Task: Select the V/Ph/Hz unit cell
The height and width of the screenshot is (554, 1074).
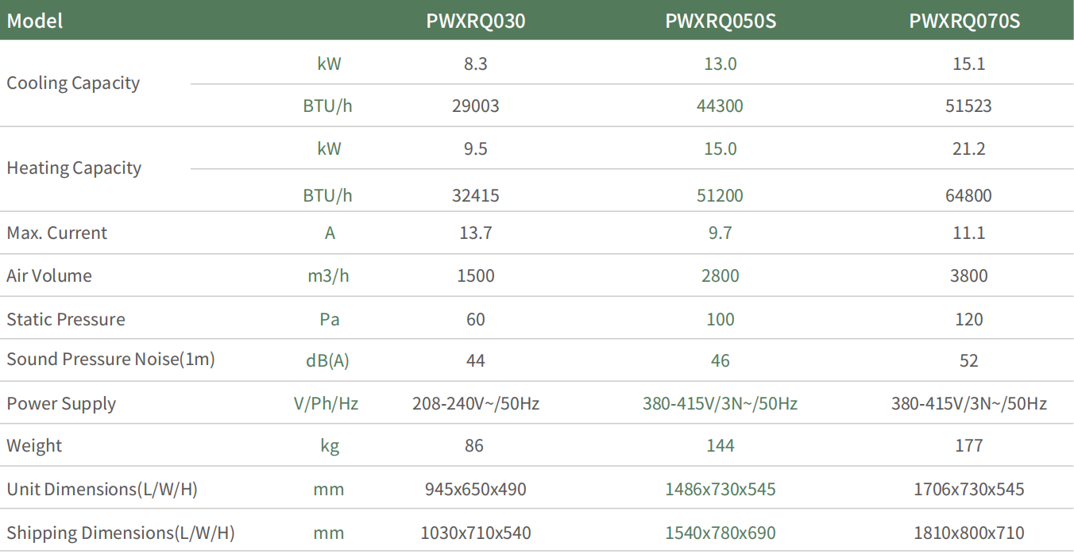Action: pos(326,403)
